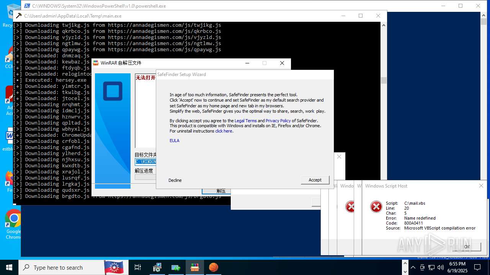Click the taskbar clock showing 6:55 PM
This screenshot has height=275, width=490.
[x=457, y=267]
